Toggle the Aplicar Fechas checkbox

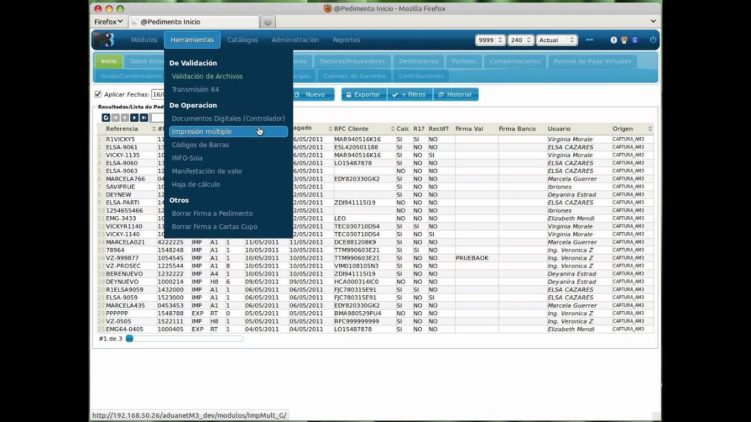click(x=98, y=94)
